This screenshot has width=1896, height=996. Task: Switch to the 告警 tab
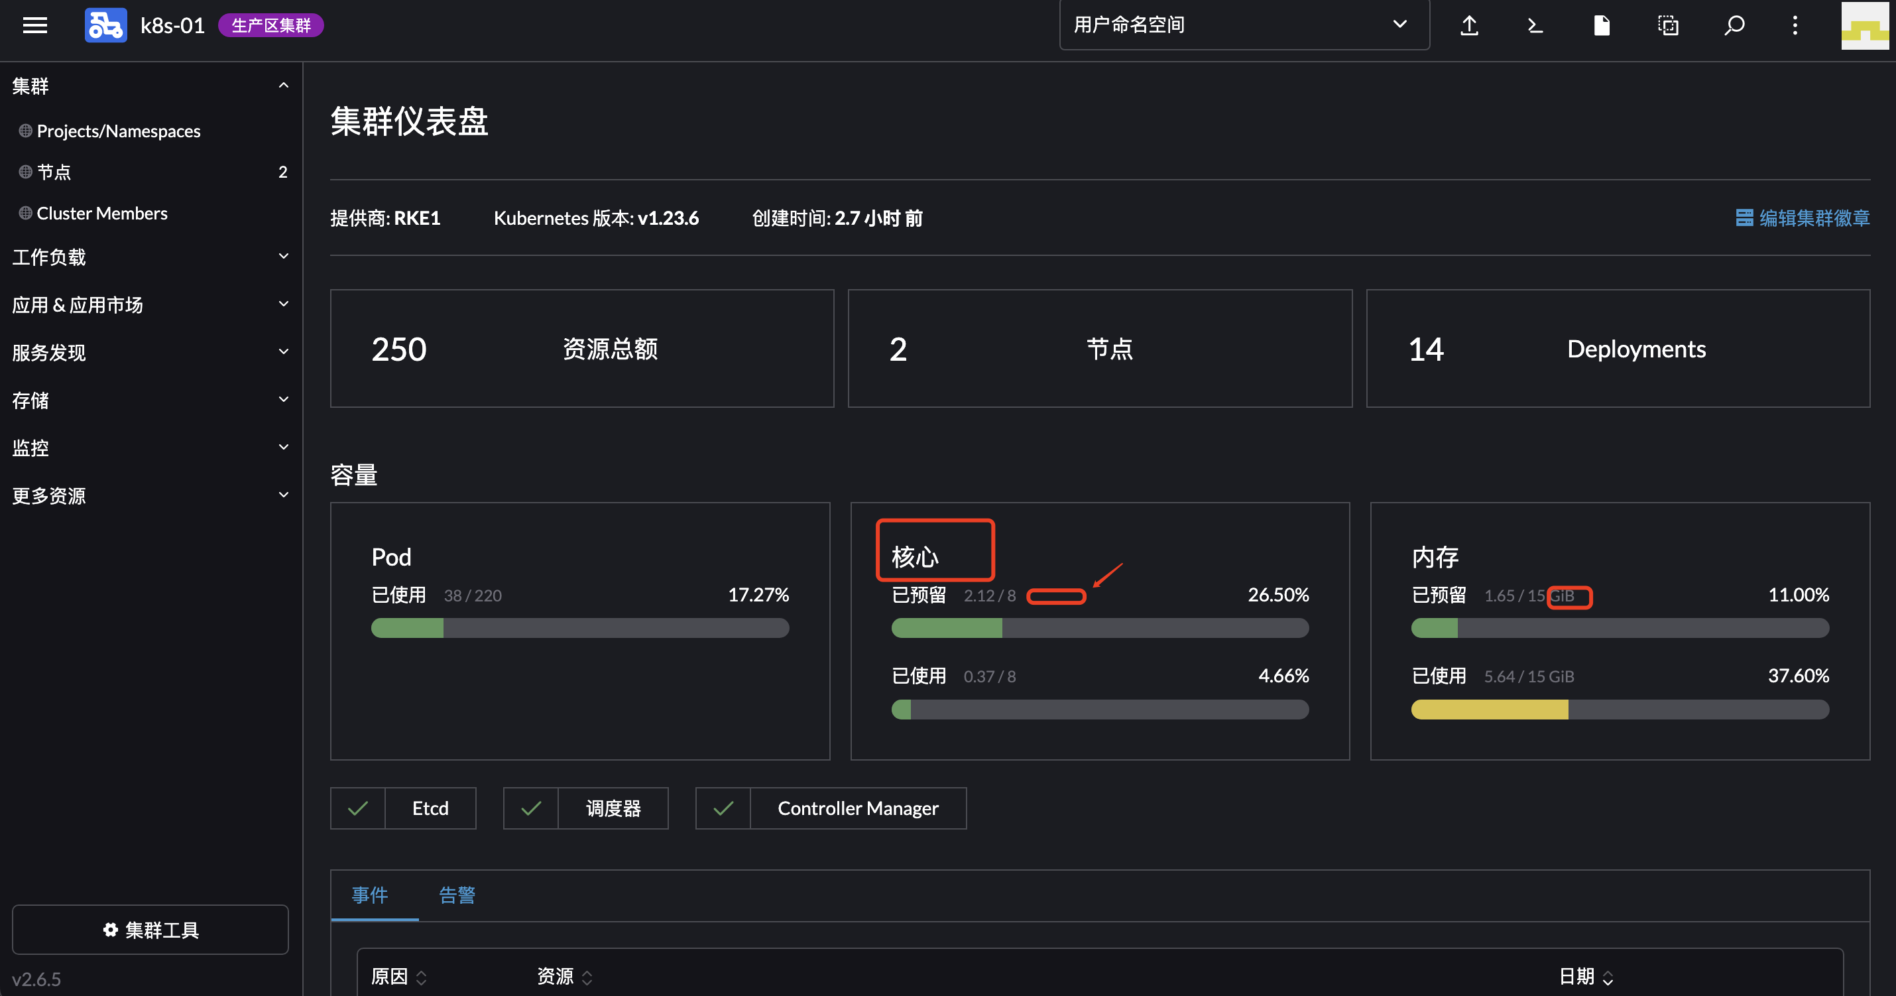455,895
